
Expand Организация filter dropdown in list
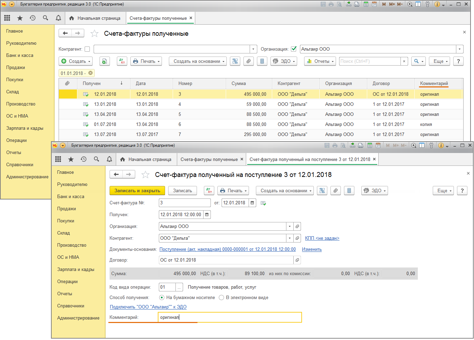(x=460, y=49)
